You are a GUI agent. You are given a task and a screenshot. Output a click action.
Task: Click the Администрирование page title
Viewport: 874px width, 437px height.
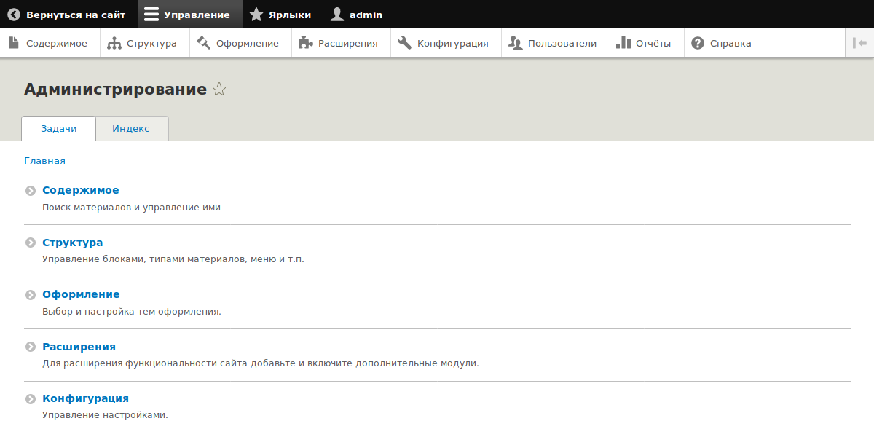[115, 90]
